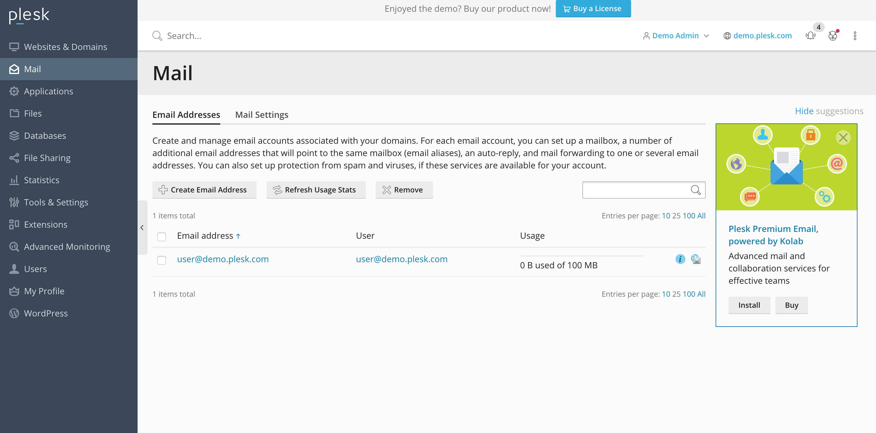Screen dimensions: 876x433
Task: Click the User column header
Action: [x=365, y=236]
